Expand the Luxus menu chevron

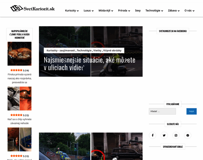(x=93, y=11)
